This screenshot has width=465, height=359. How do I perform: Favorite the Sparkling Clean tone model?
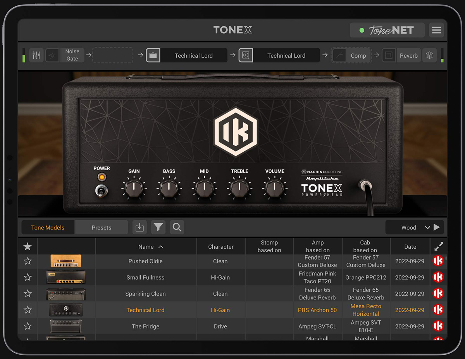click(28, 294)
